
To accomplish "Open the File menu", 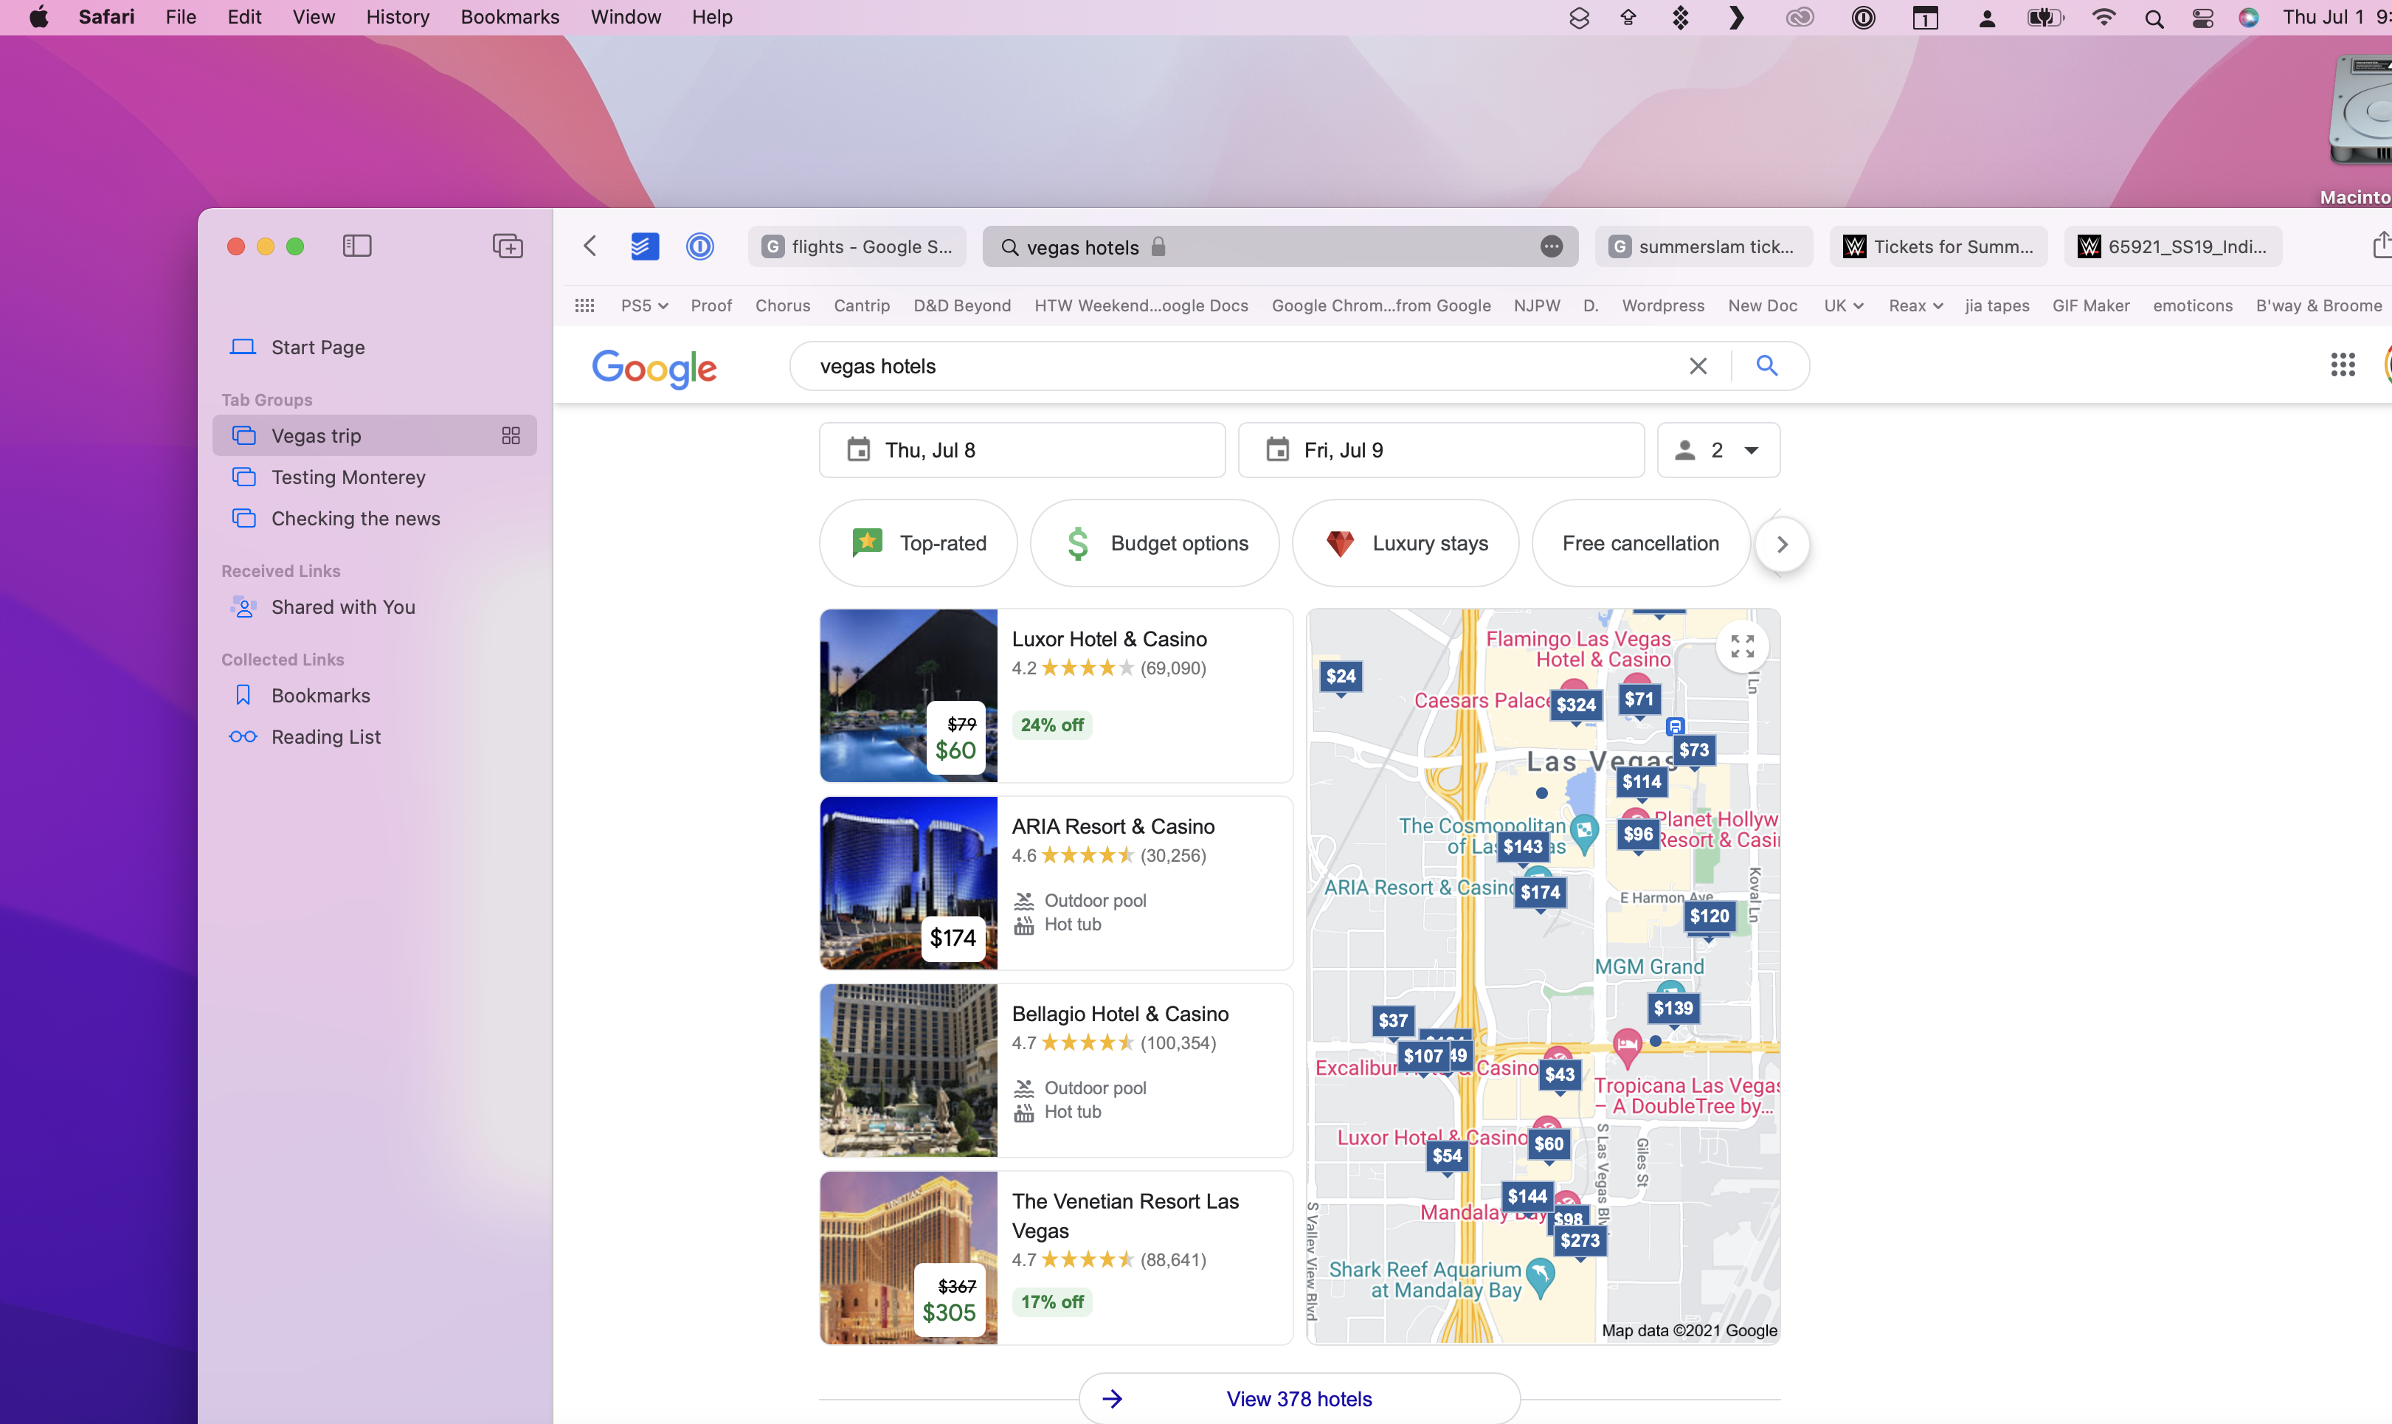I will [x=180, y=17].
